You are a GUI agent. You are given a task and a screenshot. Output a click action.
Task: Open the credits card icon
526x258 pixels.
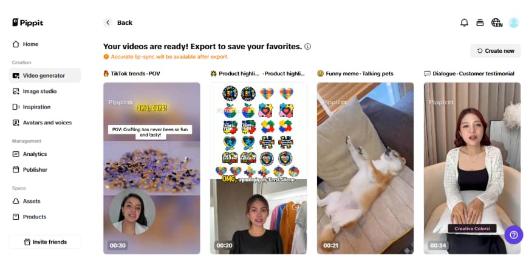480,23
